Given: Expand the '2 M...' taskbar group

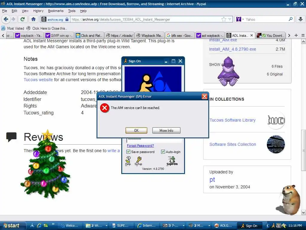Looking at the screenshot, I should [x=209, y=226].
